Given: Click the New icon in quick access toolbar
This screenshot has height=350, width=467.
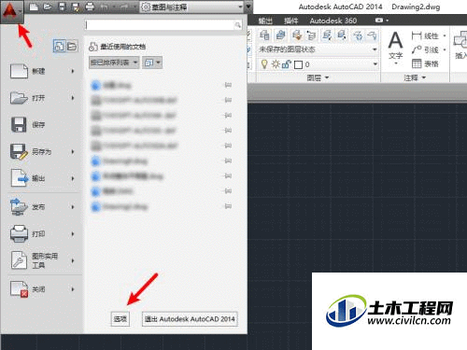Looking at the screenshot, I should pyautogui.click(x=34, y=7).
